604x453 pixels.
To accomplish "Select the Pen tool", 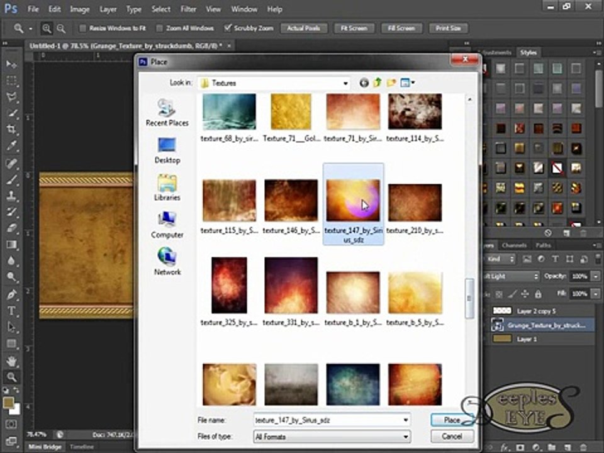I will pyautogui.click(x=11, y=294).
